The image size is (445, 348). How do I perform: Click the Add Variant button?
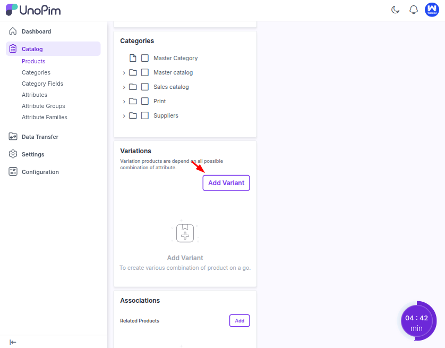tap(226, 183)
